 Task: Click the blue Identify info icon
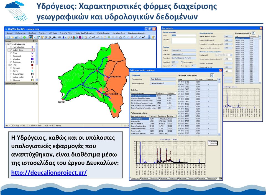[63, 37]
